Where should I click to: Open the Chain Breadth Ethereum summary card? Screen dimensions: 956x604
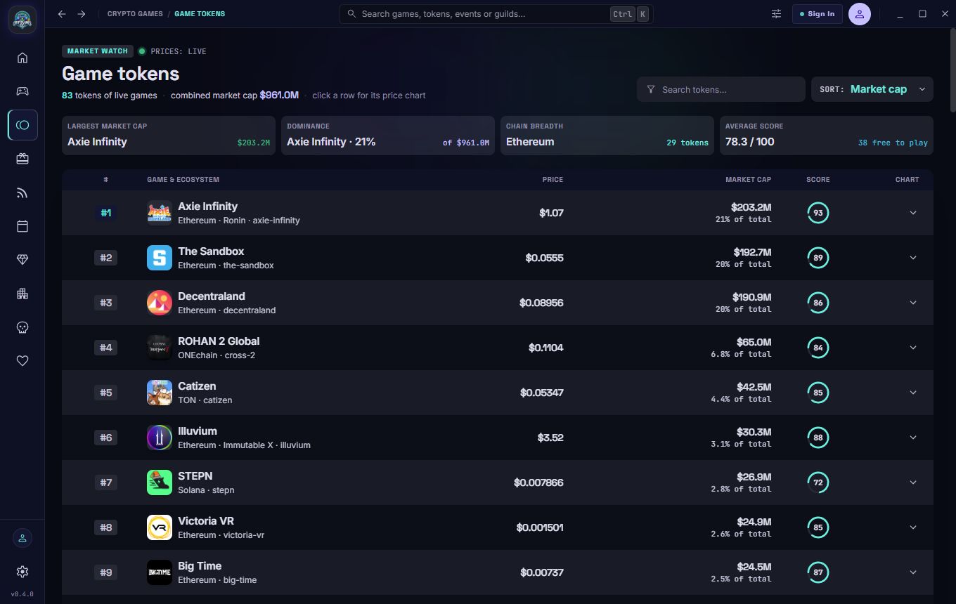click(607, 136)
